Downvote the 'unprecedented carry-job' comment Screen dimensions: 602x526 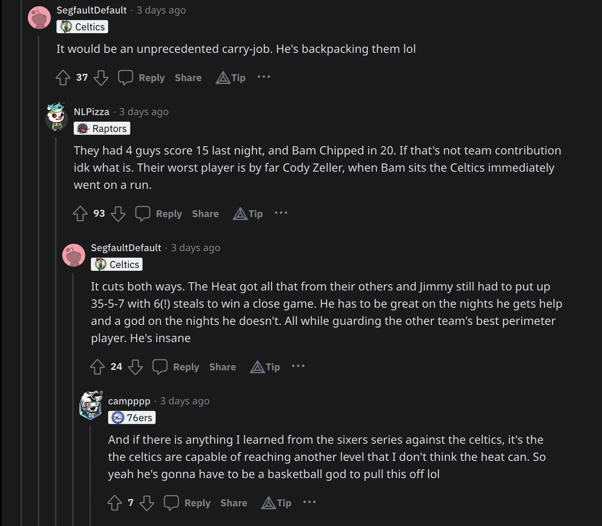(101, 77)
